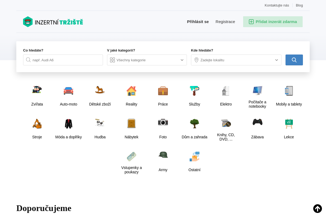
Task: Click the Army helmet icon
Action: (163, 155)
